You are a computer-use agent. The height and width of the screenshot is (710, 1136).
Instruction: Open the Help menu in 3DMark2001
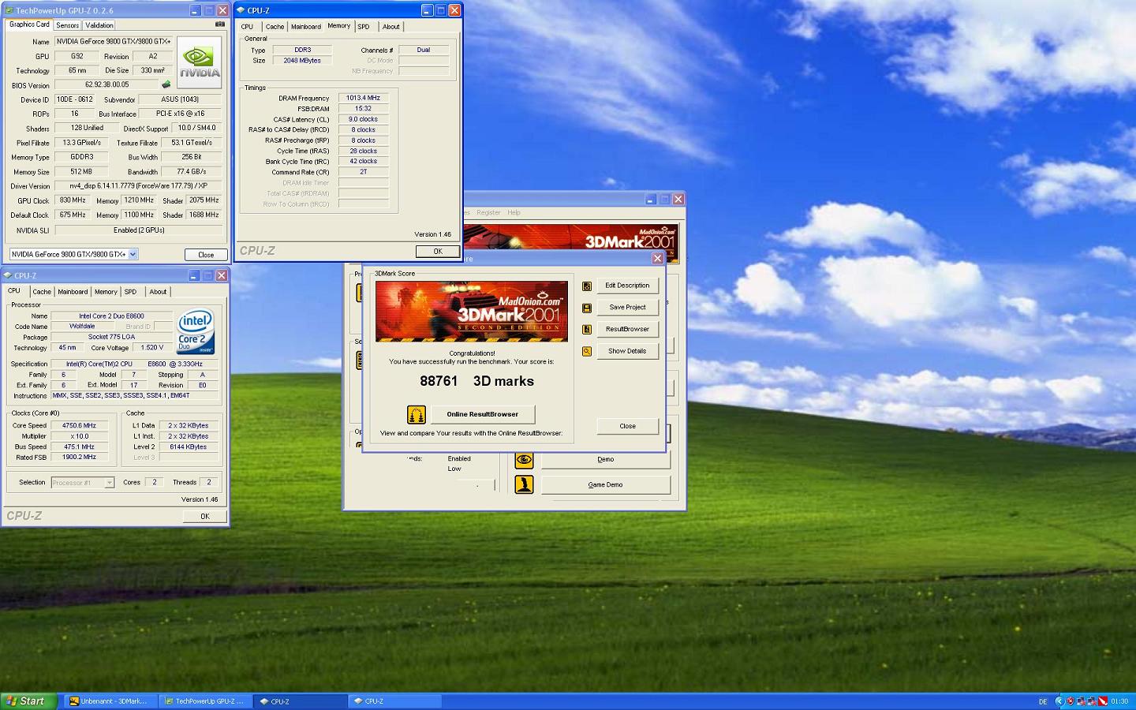(x=514, y=212)
